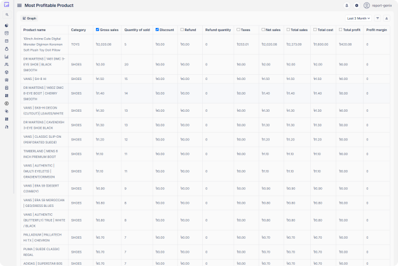Select PALLADIUM PALLATECH HI TX CHEVRON
Image resolution: width=398 pixels, height=266 pixels.
[43, 237]
